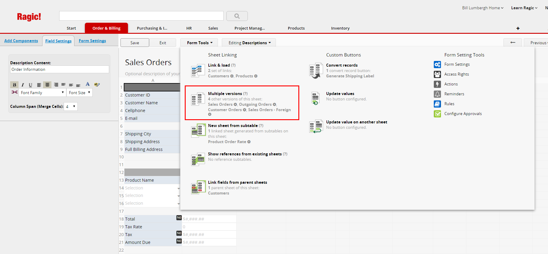Center align the description text
This screenshot has height=254, width=548.
point(47,85)
